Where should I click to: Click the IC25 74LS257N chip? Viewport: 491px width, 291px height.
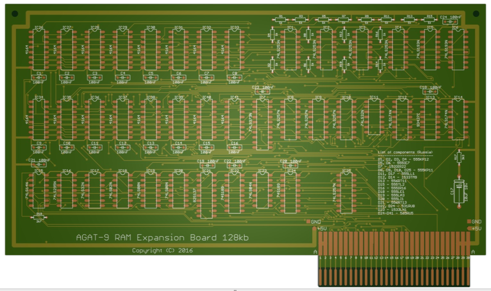pyautogui.click(x=346, y=193)
